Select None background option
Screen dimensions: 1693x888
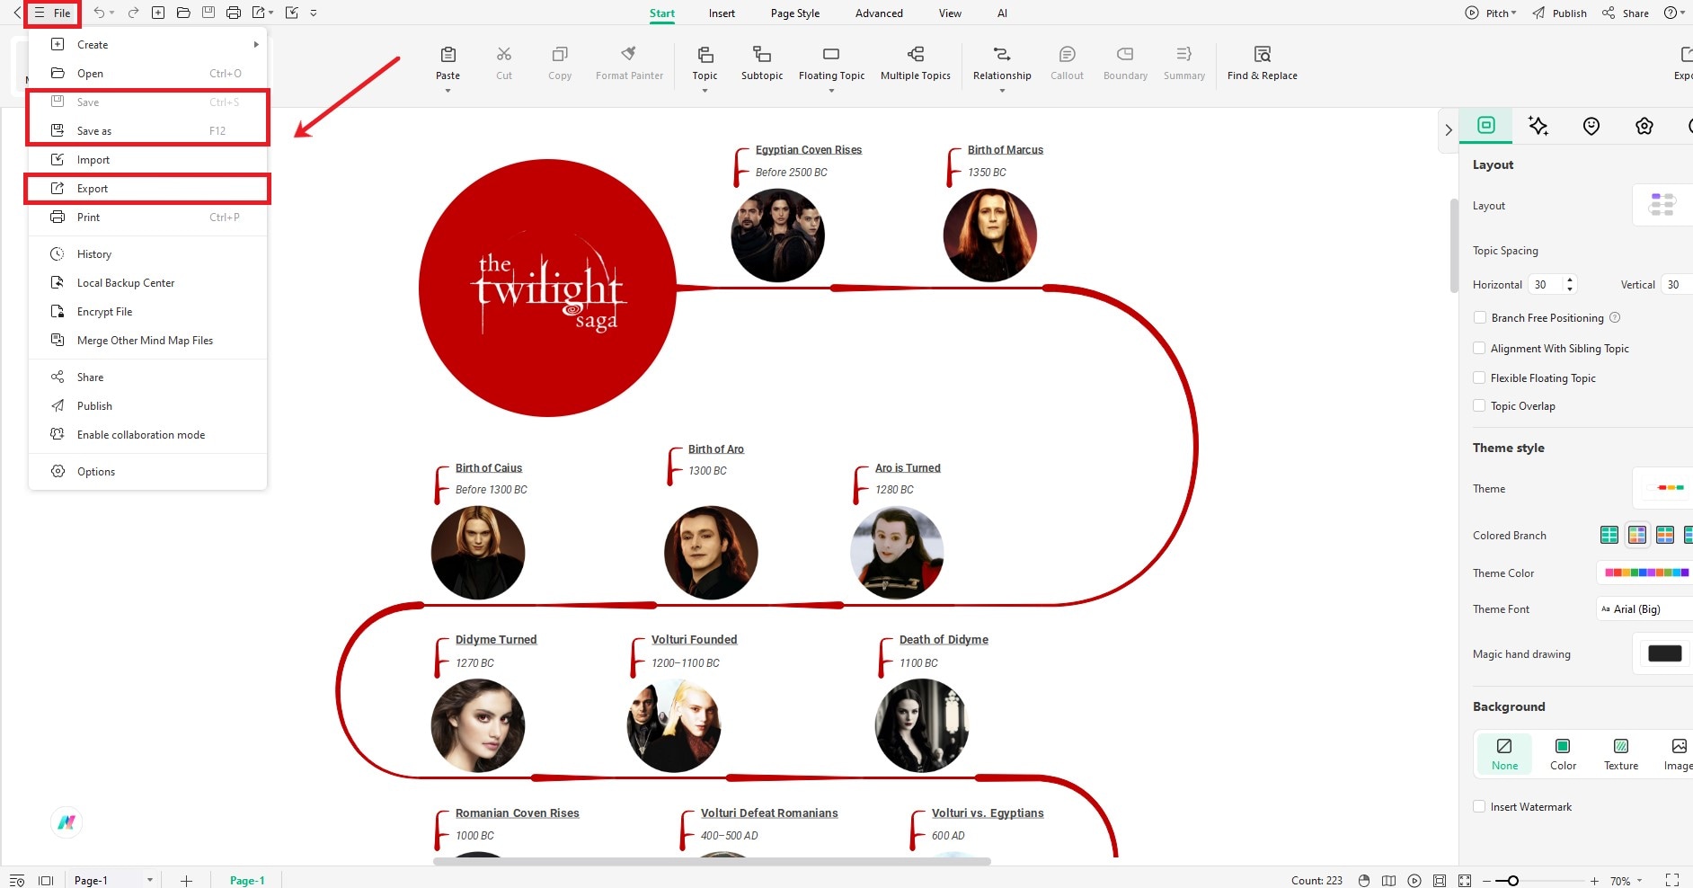tap(1504, 754)
